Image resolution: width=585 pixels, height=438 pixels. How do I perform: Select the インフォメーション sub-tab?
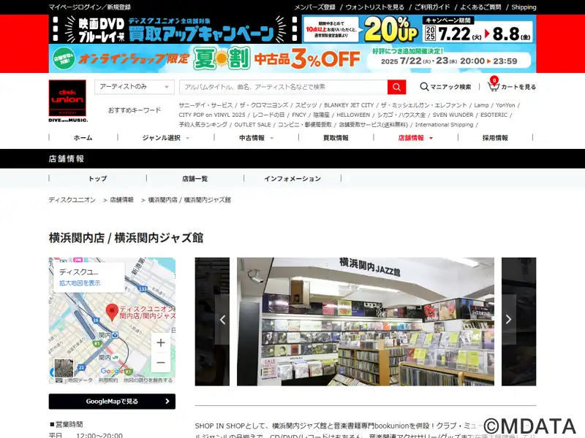(292, 179)
